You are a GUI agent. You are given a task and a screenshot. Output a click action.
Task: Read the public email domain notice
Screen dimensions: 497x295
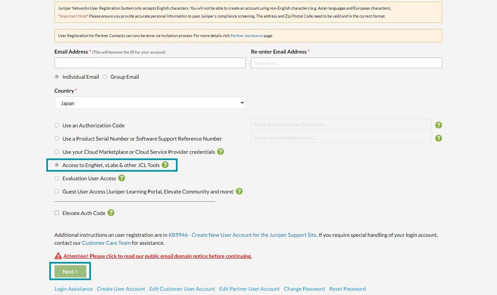coord(157,256)
